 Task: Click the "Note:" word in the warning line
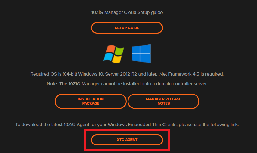52,84
